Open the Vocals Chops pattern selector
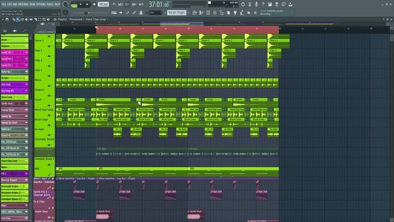 (x=177, y=12)
